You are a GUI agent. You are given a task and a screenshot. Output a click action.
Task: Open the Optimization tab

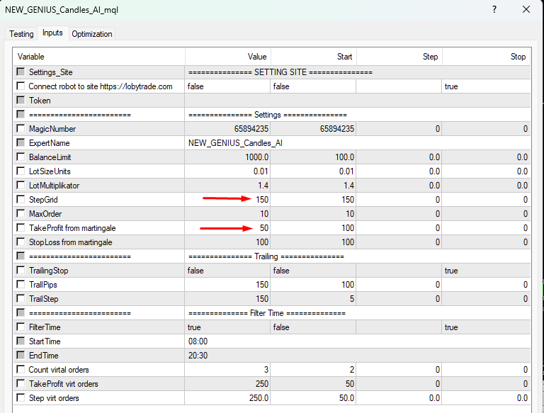92,34
